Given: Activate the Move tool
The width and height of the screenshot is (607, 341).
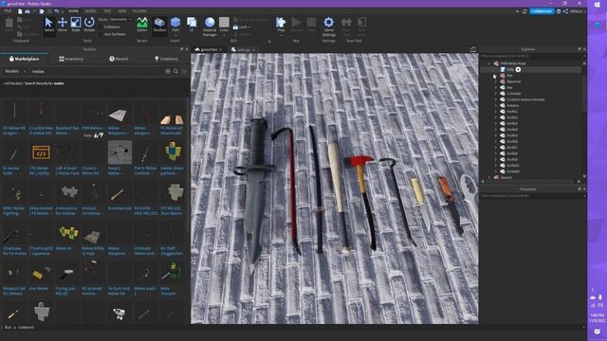Looking at the screenshot, I should (x=63, y=25).
